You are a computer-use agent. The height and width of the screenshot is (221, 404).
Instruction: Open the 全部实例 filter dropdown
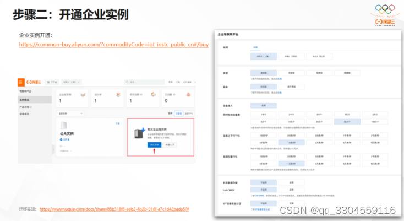(x=70, y=114)
